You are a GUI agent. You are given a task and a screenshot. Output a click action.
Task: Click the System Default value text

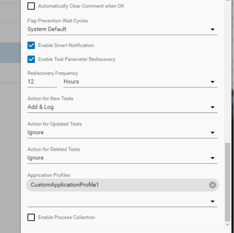pyautogui.click(x=47, y=29)
